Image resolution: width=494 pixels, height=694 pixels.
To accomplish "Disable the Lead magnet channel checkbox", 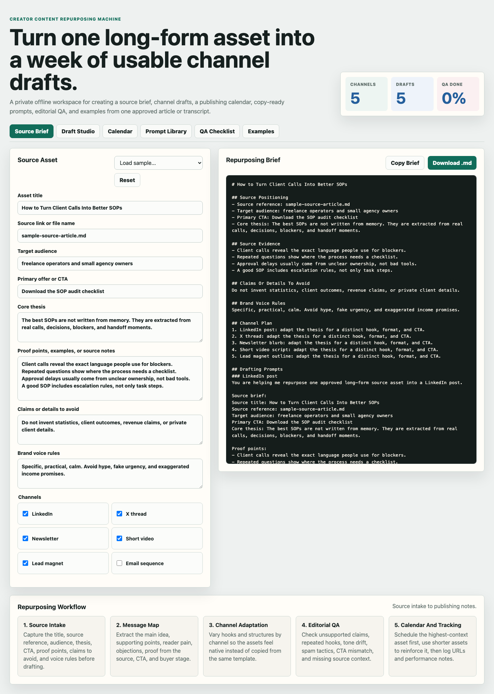I will (25, 563).
